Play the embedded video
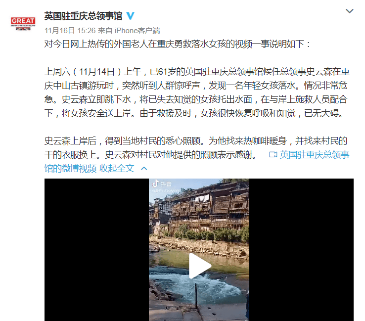The width and height of the screenshot is (365, 321). [x=199, y=266]
